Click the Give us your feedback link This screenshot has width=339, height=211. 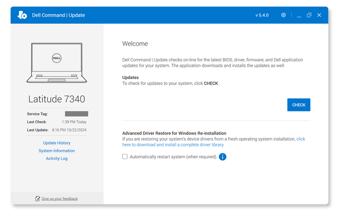[59, 198]
